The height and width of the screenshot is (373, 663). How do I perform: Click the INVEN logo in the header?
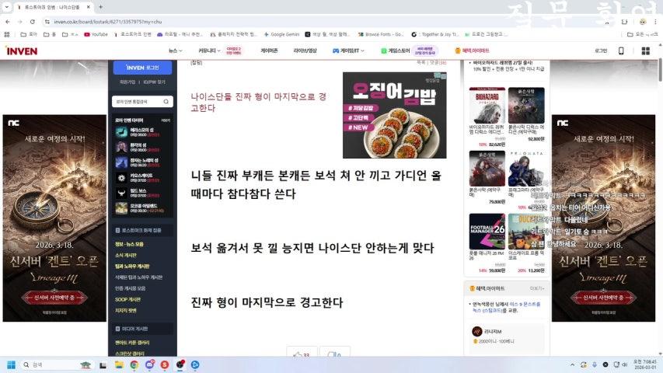21,51
